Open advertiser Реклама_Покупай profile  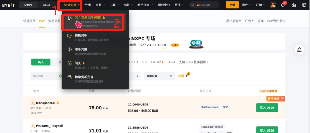(x=50, y=126)
